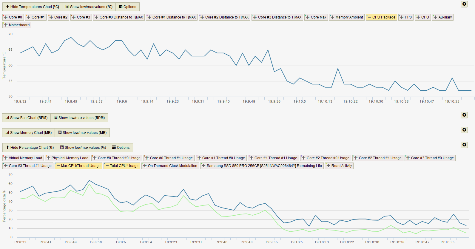Click the up-arrow icon beside the percentage chart row
The image size is (475, 249).
[x=464, y=145]
